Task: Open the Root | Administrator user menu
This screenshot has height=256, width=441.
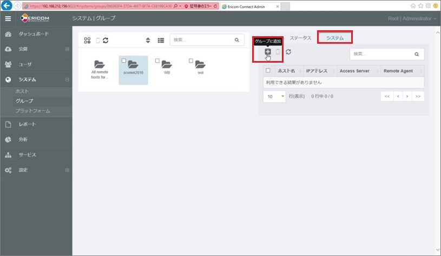Action: point(412,18)
